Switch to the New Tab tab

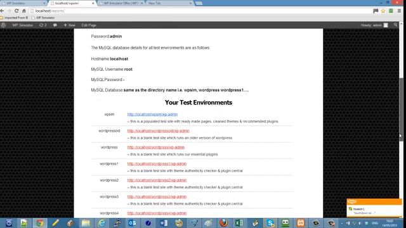coord(169,3)
